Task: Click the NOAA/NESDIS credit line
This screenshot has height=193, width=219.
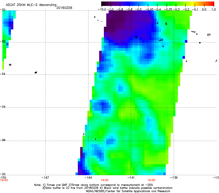Action: 128,191
